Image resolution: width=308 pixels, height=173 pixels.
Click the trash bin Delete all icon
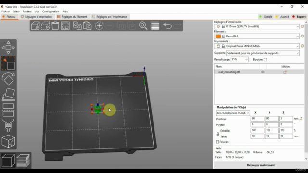click(55, 25)
